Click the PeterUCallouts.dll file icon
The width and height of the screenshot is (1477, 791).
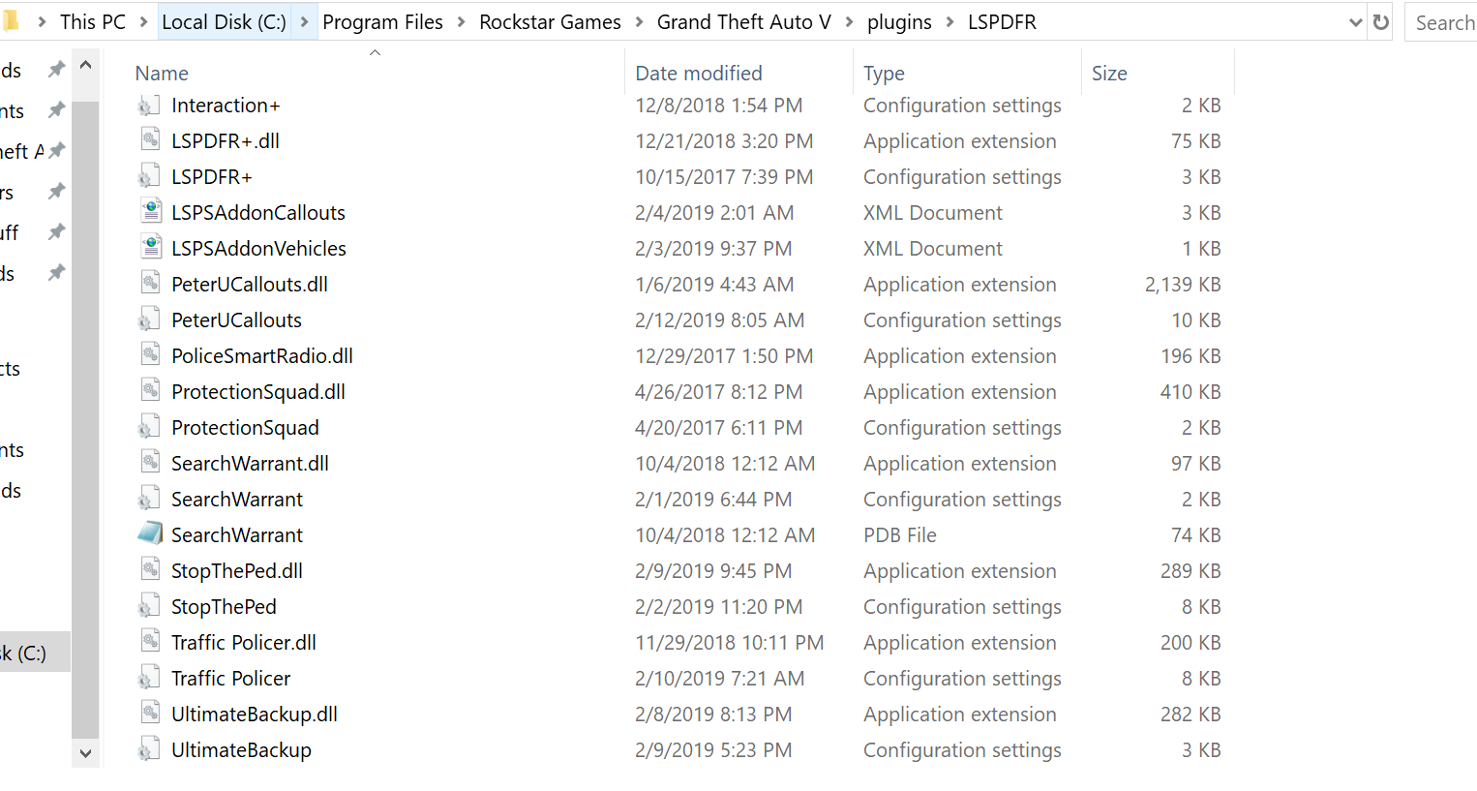(x=150, y=284)
